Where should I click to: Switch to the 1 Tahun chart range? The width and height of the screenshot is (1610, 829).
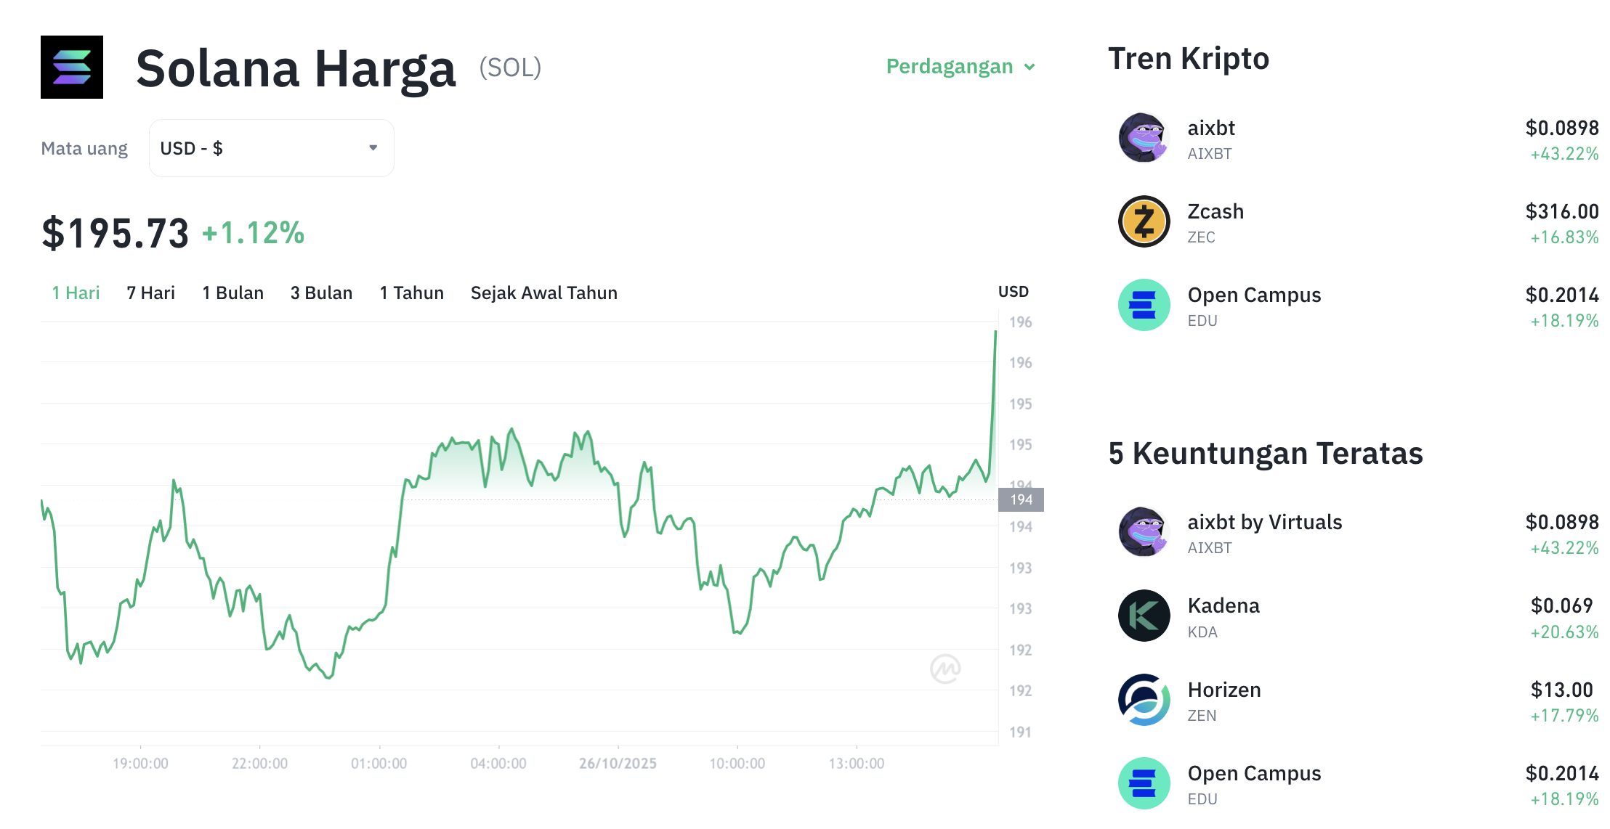click(x=411, y=293)
